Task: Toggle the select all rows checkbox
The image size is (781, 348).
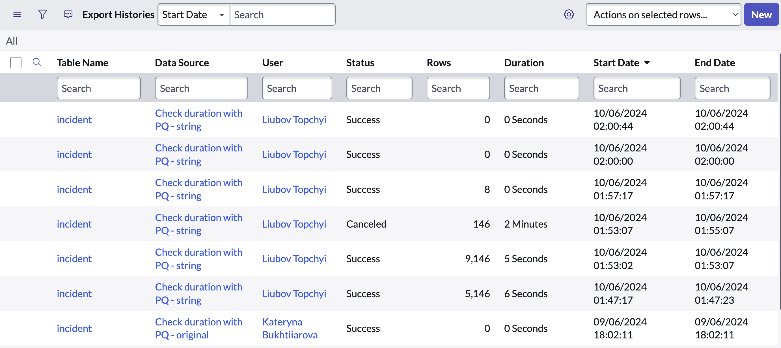Action: 16,63
